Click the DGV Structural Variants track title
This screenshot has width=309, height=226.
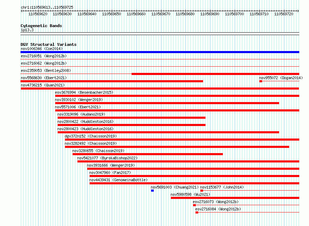[49, 44]
